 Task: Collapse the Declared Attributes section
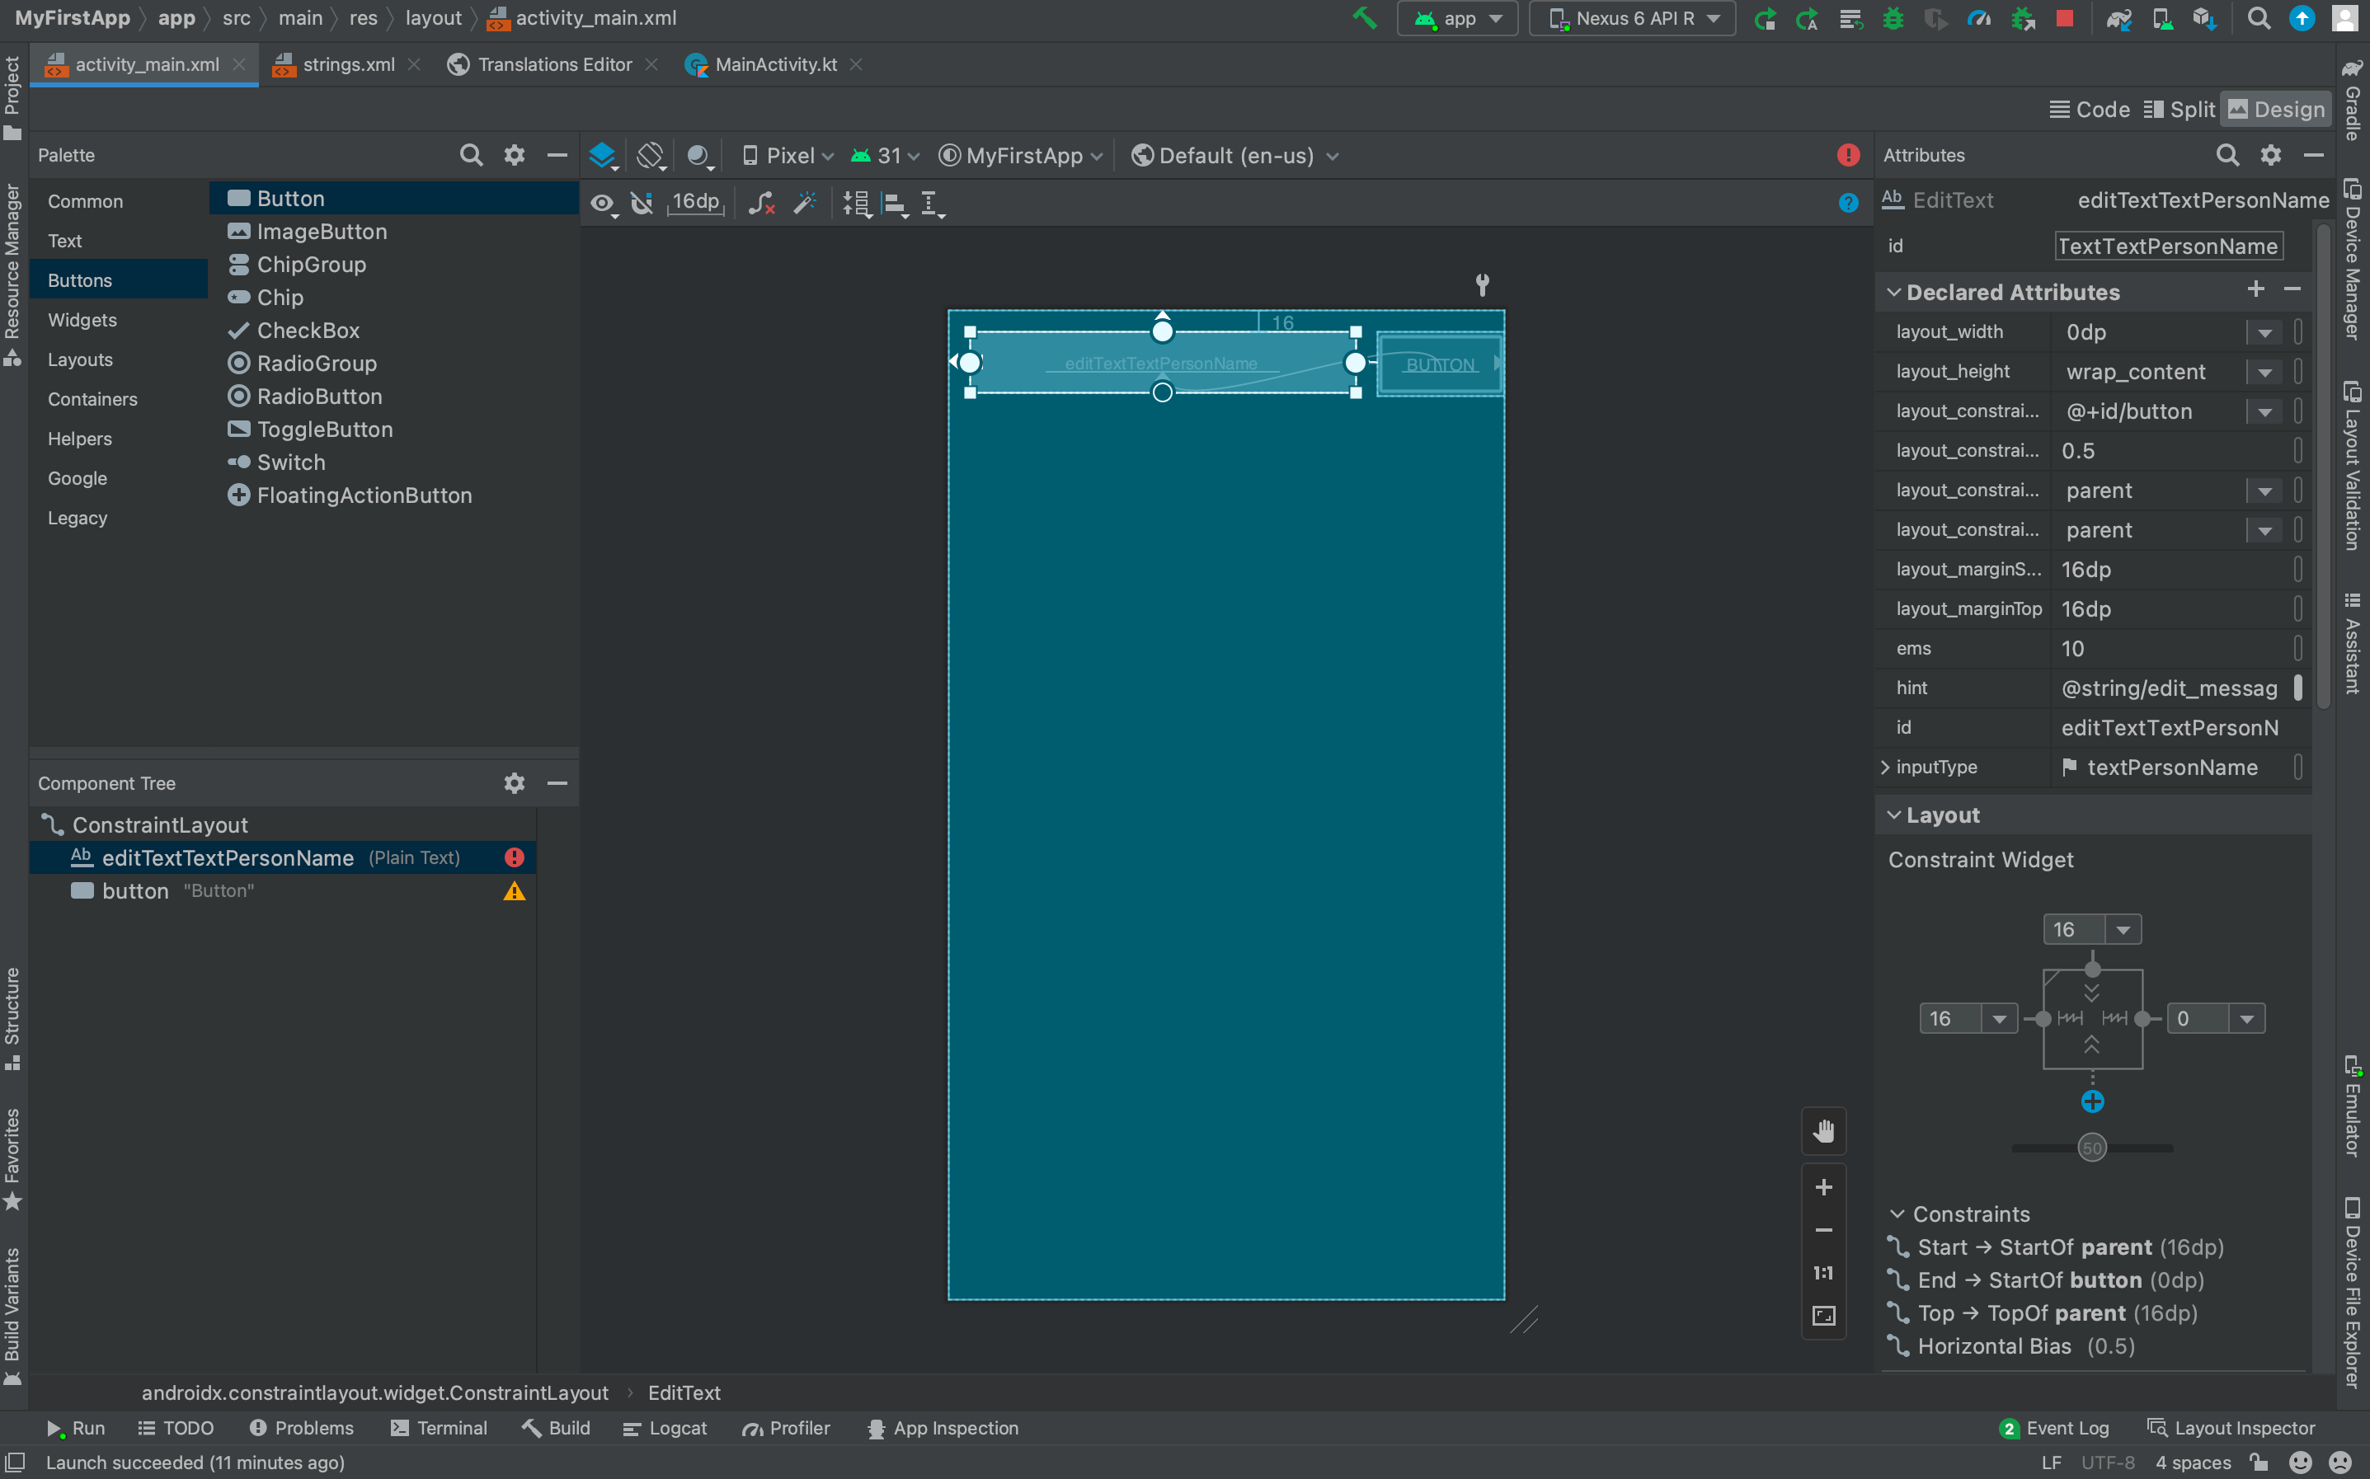tap(1893, 293)
